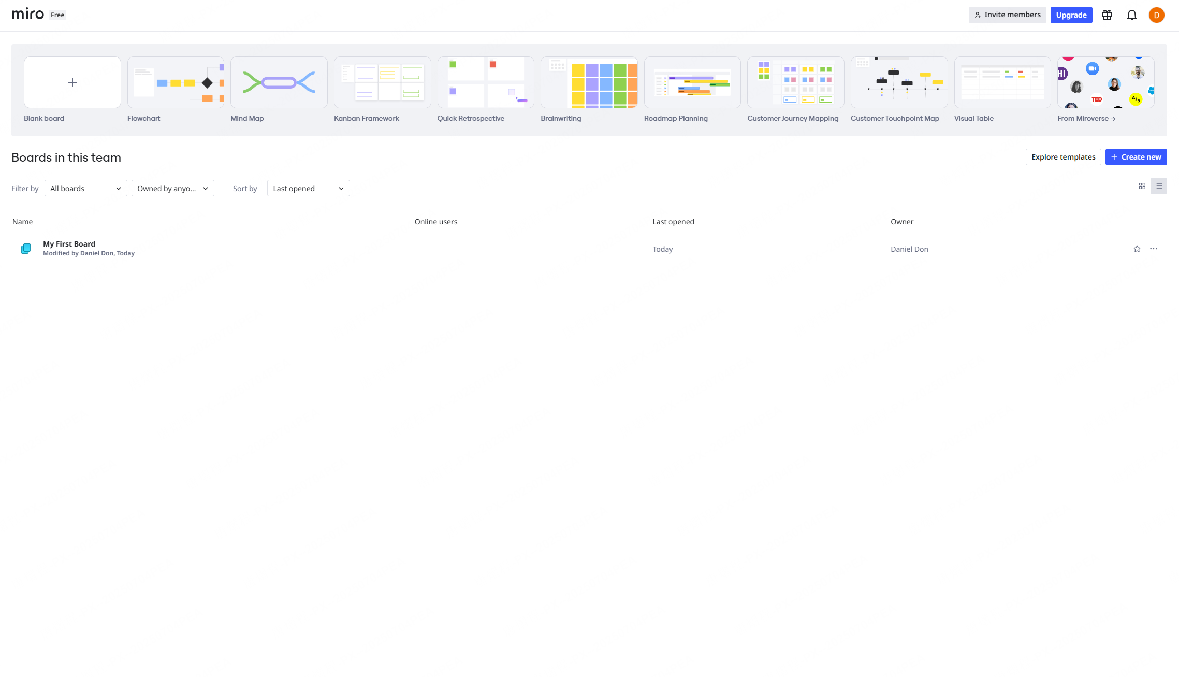Select the Flowchart template thumbnail
The height and width of the screenshot is (677, 1179).
[x=176, y=82]
